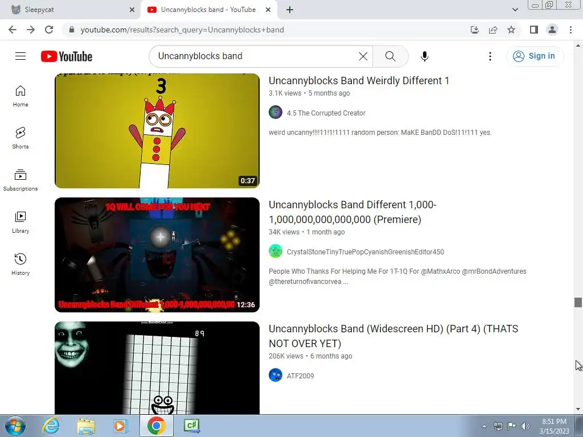Click CrystalStone channel avatar
Viewport: 583px width, 437px height.
tap(276, 251)
